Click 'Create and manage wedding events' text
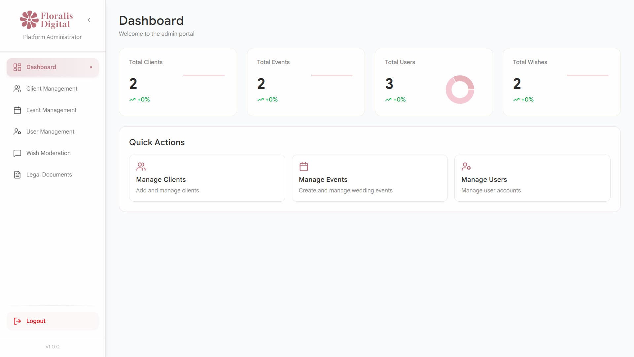 345,190
